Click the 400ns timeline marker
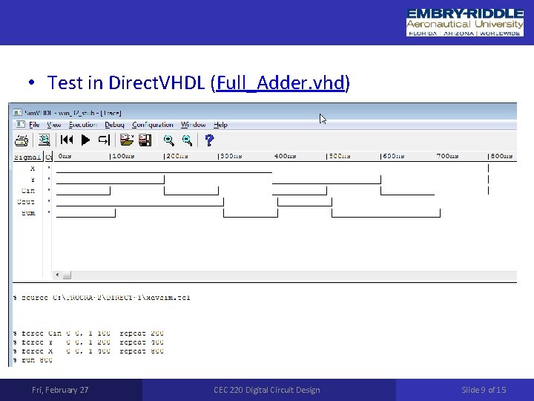 coord(285,156)
